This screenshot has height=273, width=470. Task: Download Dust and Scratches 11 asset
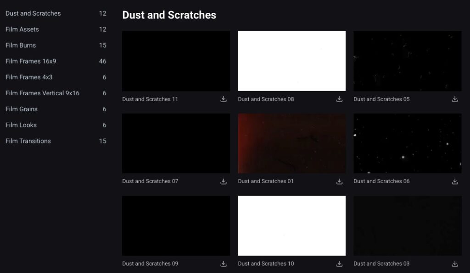coord(224,99)
